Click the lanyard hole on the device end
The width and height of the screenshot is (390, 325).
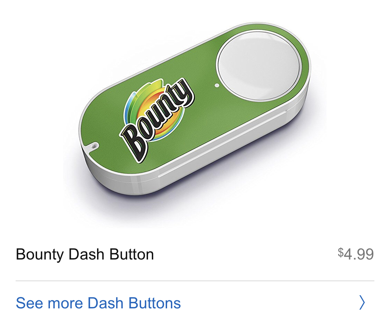point(94,146)
